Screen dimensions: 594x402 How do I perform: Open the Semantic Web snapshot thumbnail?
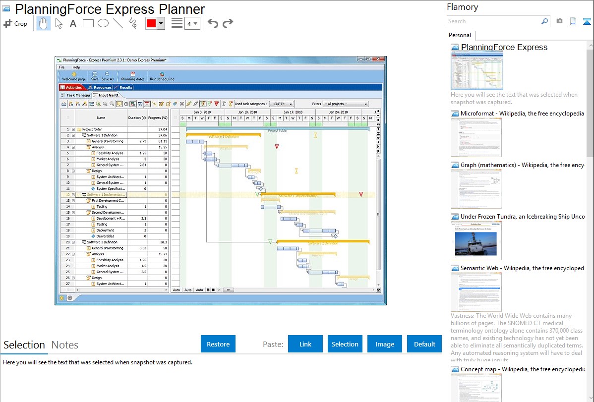[x=476, y=292]
